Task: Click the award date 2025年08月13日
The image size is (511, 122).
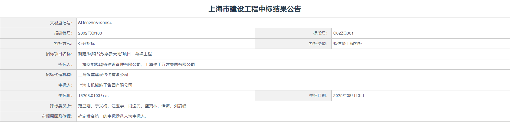Action: point(348,96)
